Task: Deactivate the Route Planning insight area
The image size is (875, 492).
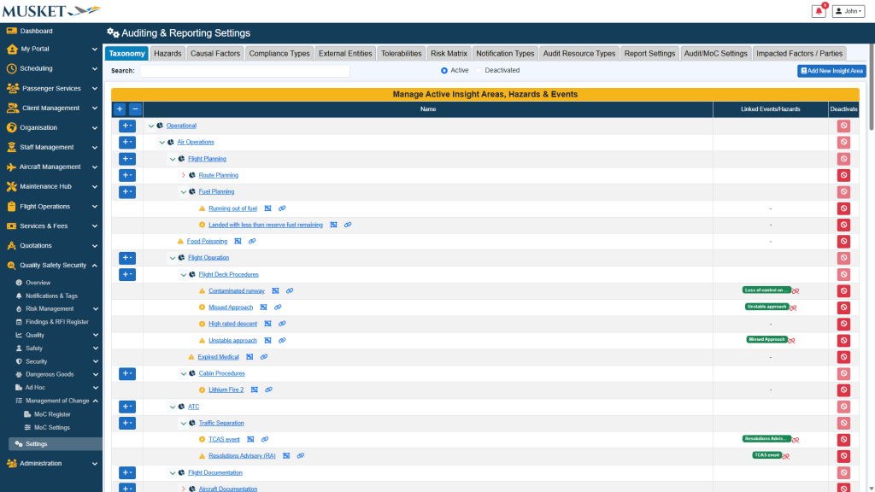Action: [x=843, y=175]
